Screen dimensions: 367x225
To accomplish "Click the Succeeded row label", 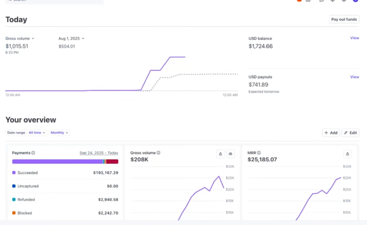I will 28,173.
